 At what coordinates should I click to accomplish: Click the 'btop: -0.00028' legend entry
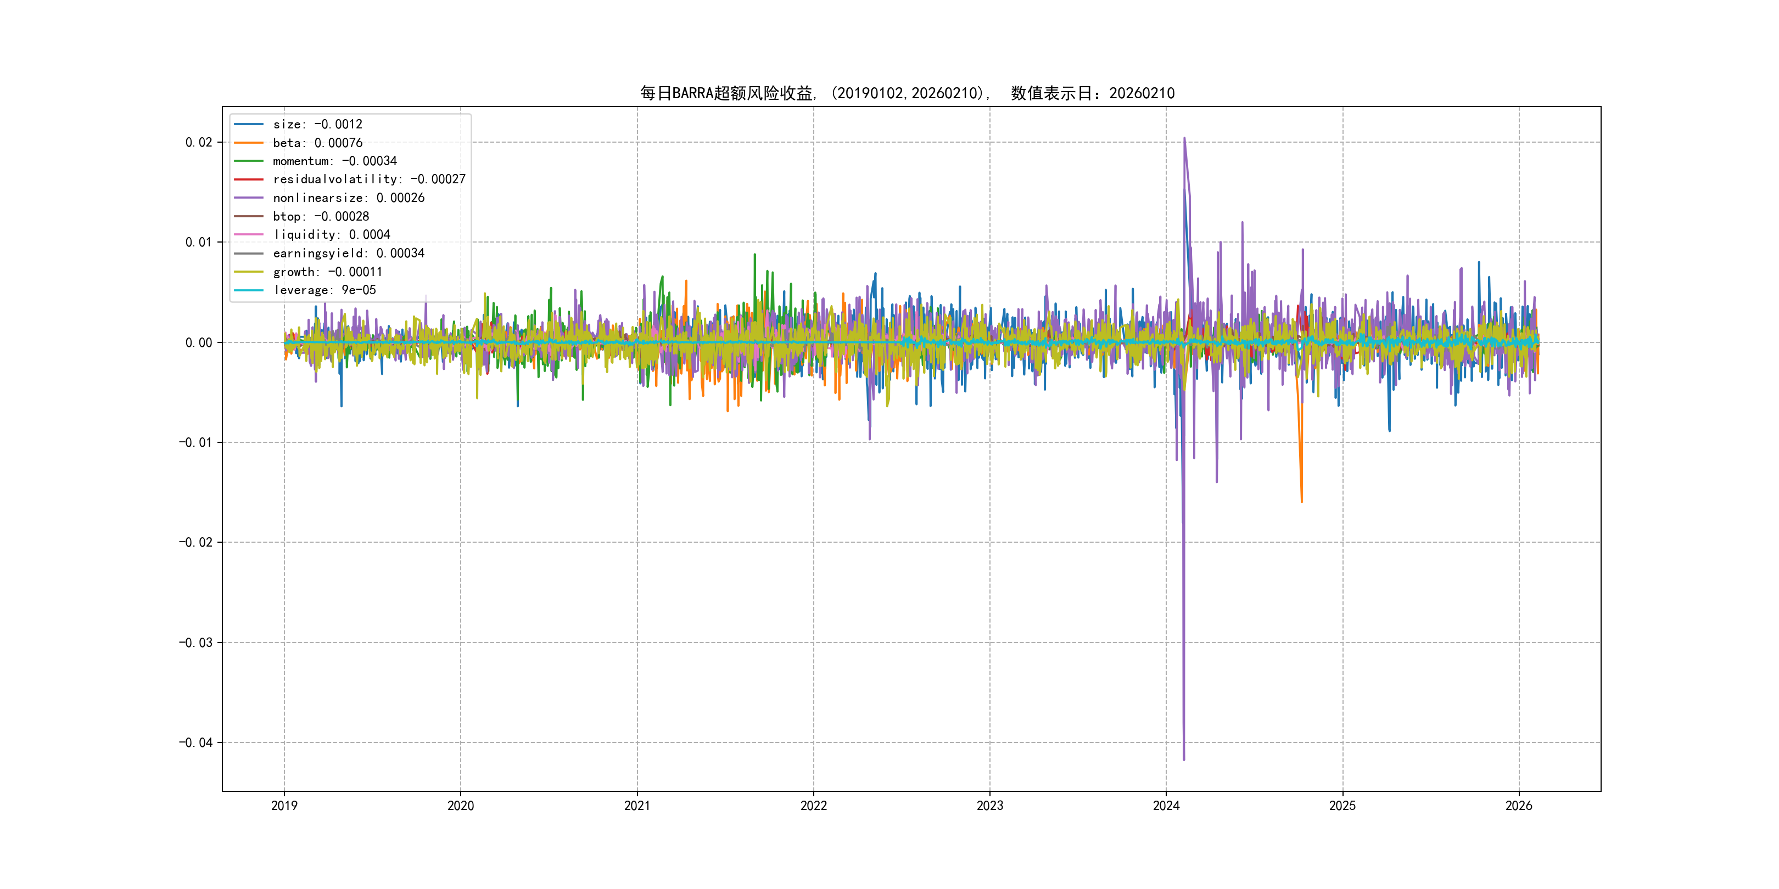[x=321, y=217]
